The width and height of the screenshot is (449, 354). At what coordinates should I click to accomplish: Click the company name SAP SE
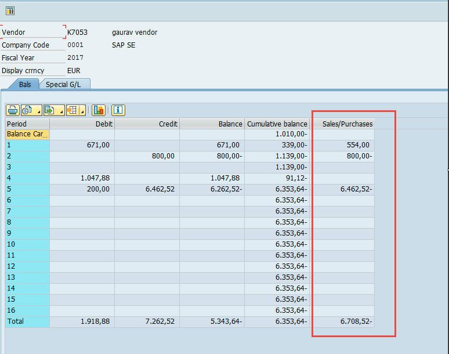click(x=124, y=45)
